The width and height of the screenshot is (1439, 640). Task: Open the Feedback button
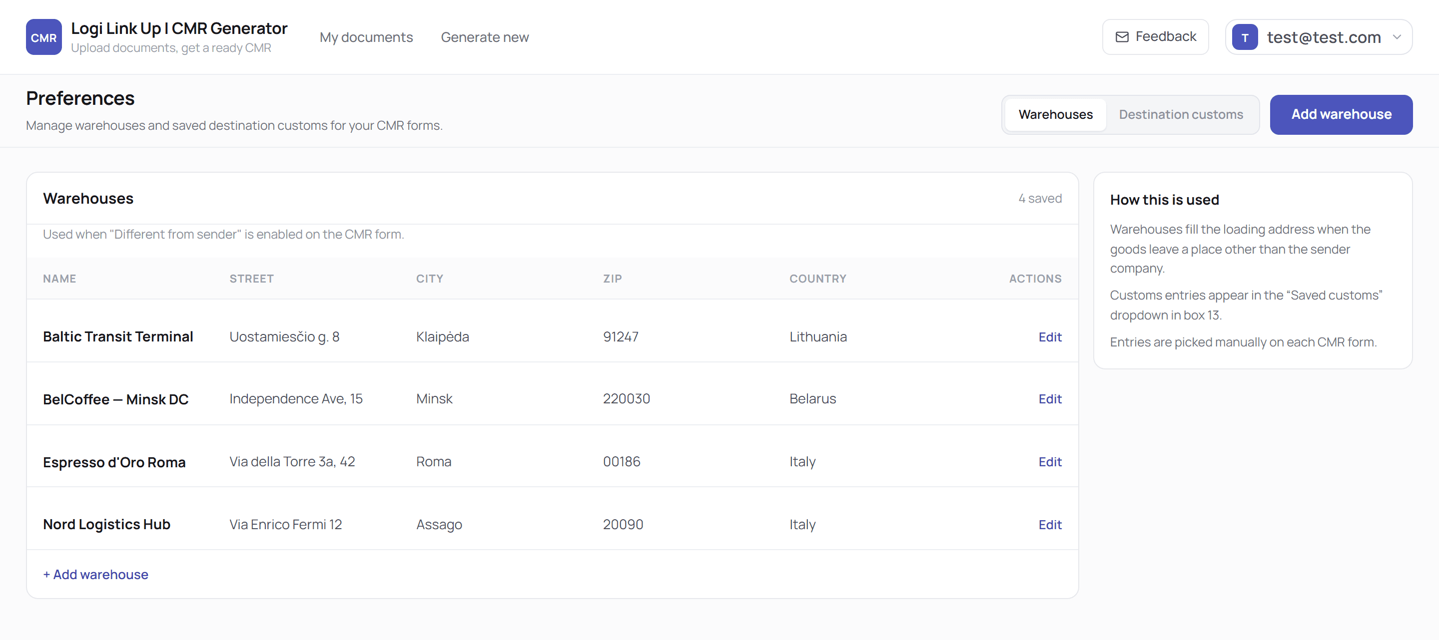(1155, 37)
